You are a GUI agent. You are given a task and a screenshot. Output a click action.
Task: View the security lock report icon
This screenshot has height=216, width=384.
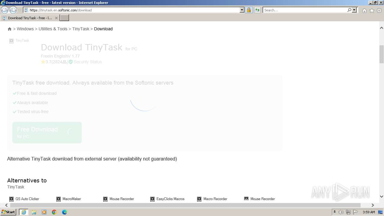click(x=249, y=10)
